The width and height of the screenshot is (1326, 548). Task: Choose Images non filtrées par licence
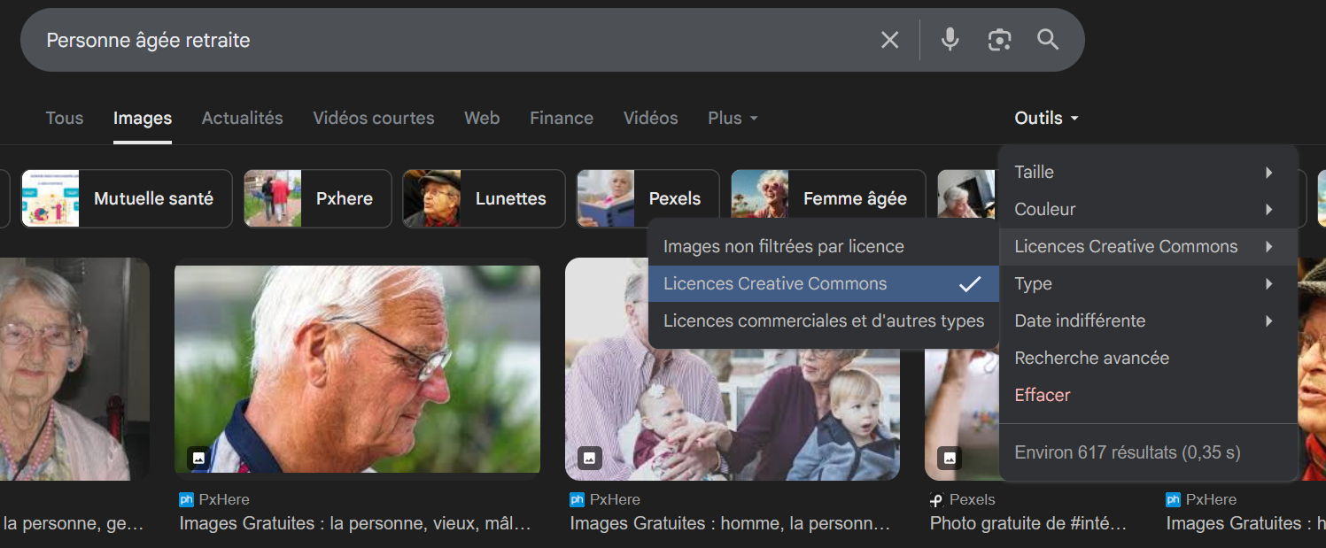coord(784,247)
